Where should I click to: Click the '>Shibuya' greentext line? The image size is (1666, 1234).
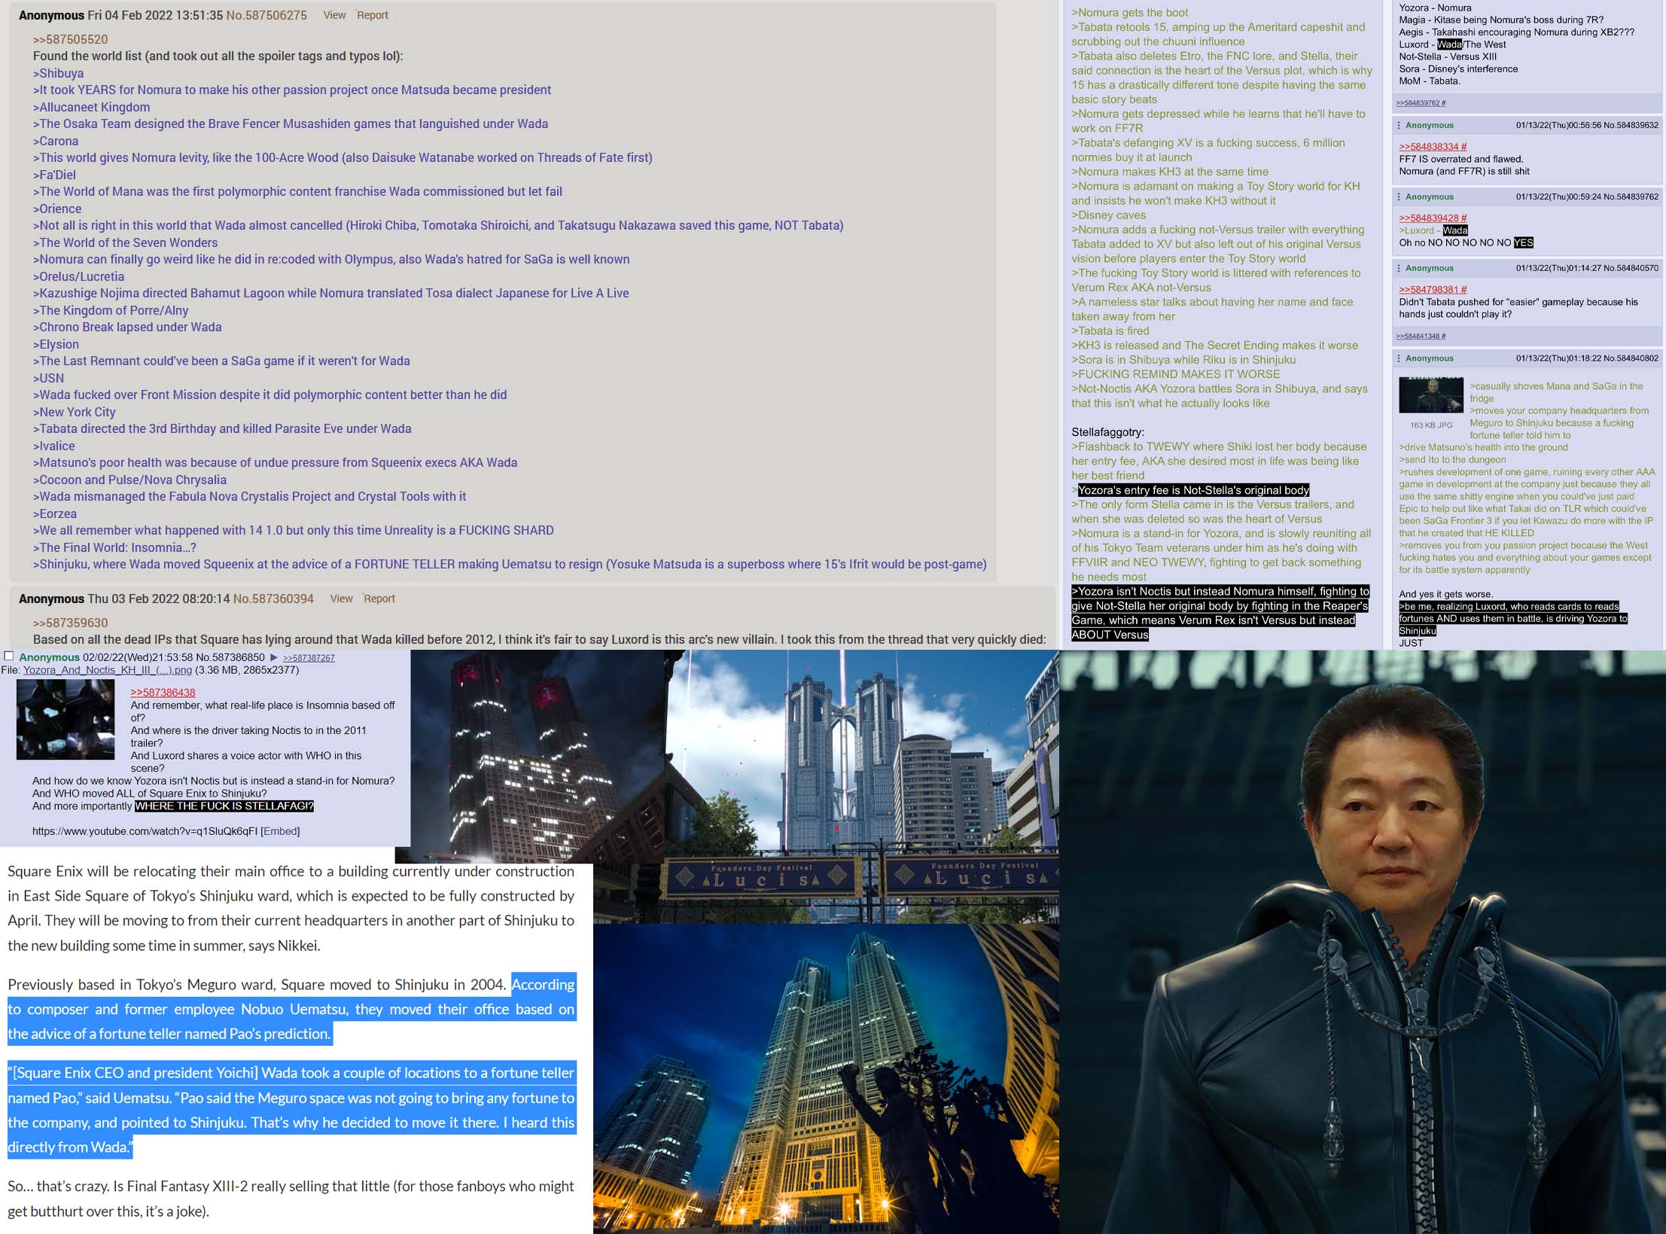(x=58, y=73)
